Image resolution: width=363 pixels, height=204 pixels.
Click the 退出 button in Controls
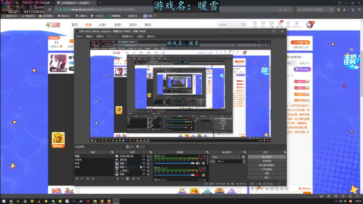pos(267,178)
